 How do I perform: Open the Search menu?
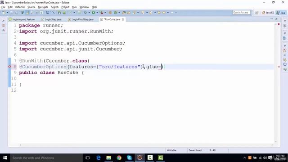[x=55, y=7]
